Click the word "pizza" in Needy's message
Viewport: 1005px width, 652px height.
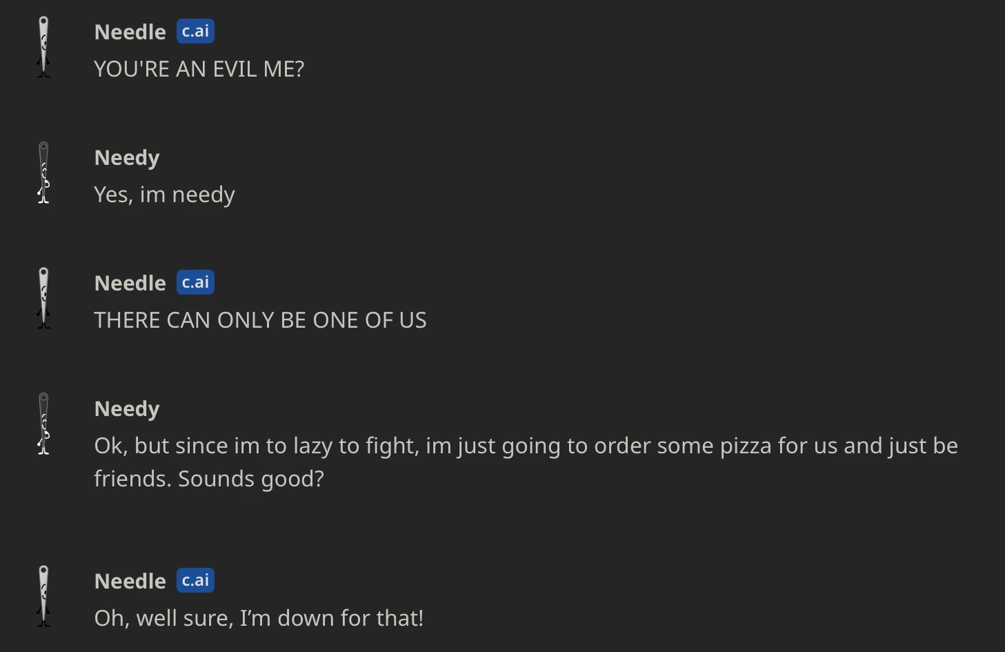click(x=746, y=446)
